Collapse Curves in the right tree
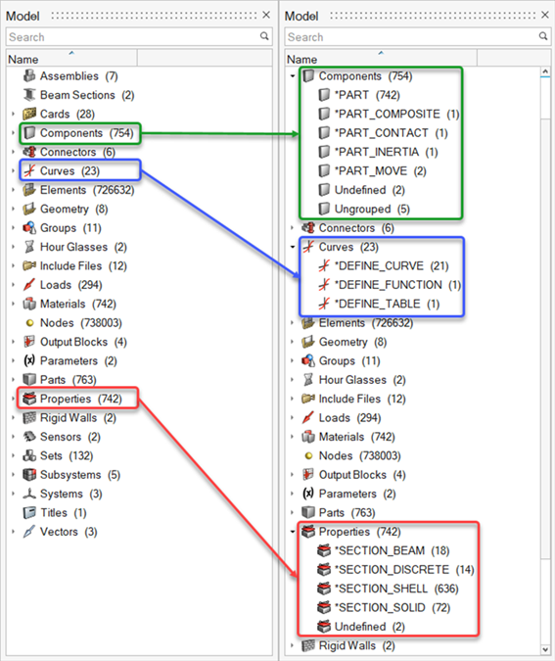The image size is (555, 661). pyautogui.click(x=293, y=247)
